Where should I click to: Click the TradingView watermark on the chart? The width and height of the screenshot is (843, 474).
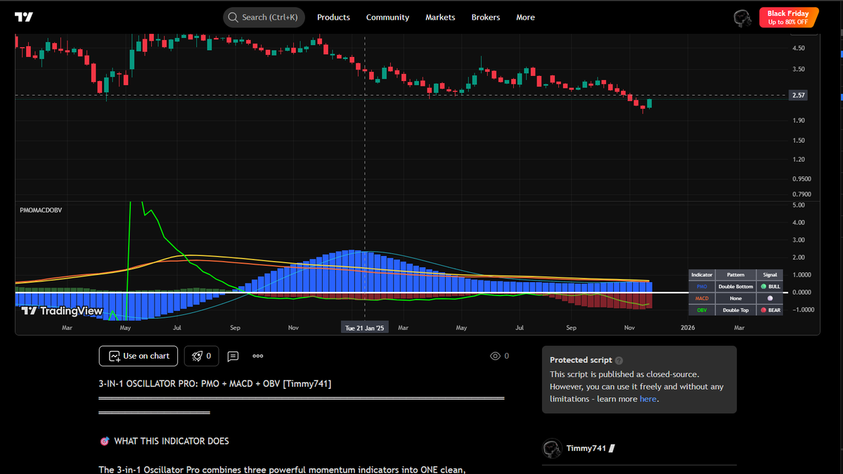62,310
